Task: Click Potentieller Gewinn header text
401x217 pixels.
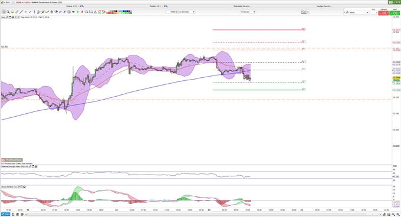Action: pyautogui.click(x=241, y=6)
